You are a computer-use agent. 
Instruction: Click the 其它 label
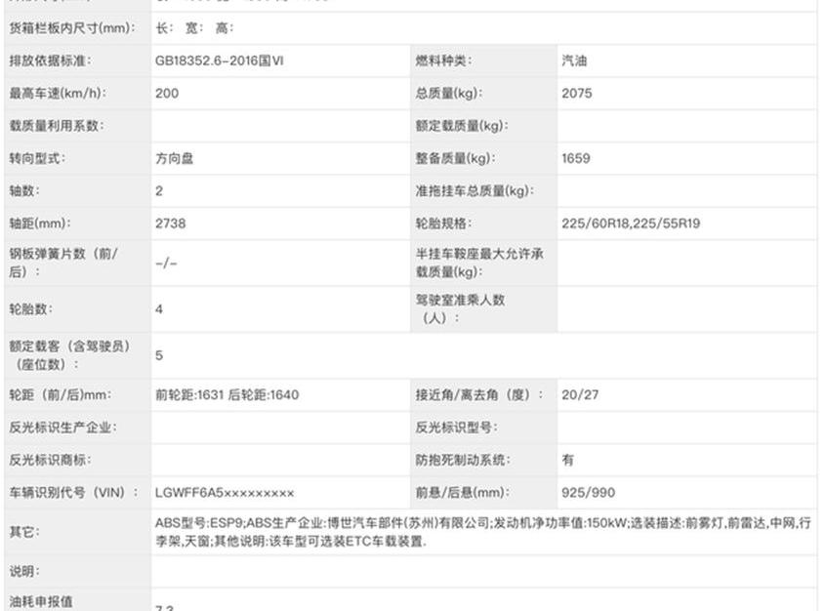point(24,532)
